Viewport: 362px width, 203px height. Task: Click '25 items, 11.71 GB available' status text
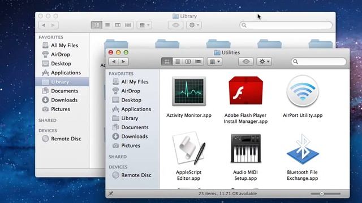pyautogui.click(x=227, y=193)
